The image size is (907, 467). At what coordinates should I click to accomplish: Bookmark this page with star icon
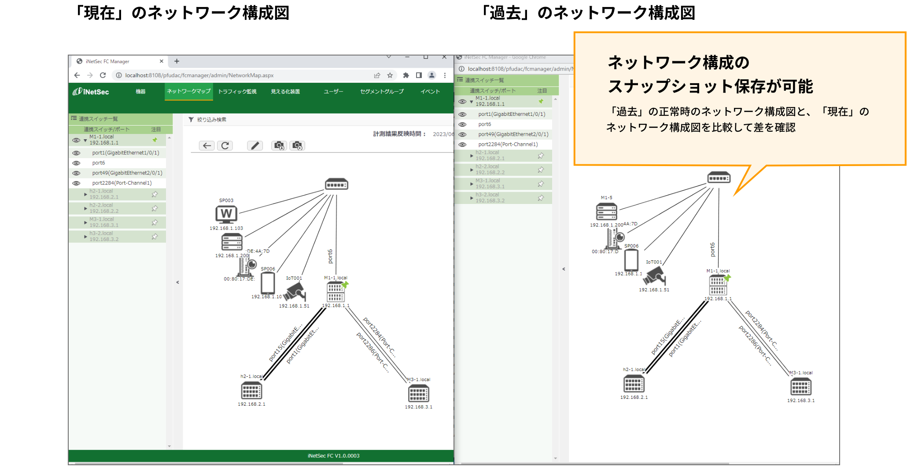[390, 75]
